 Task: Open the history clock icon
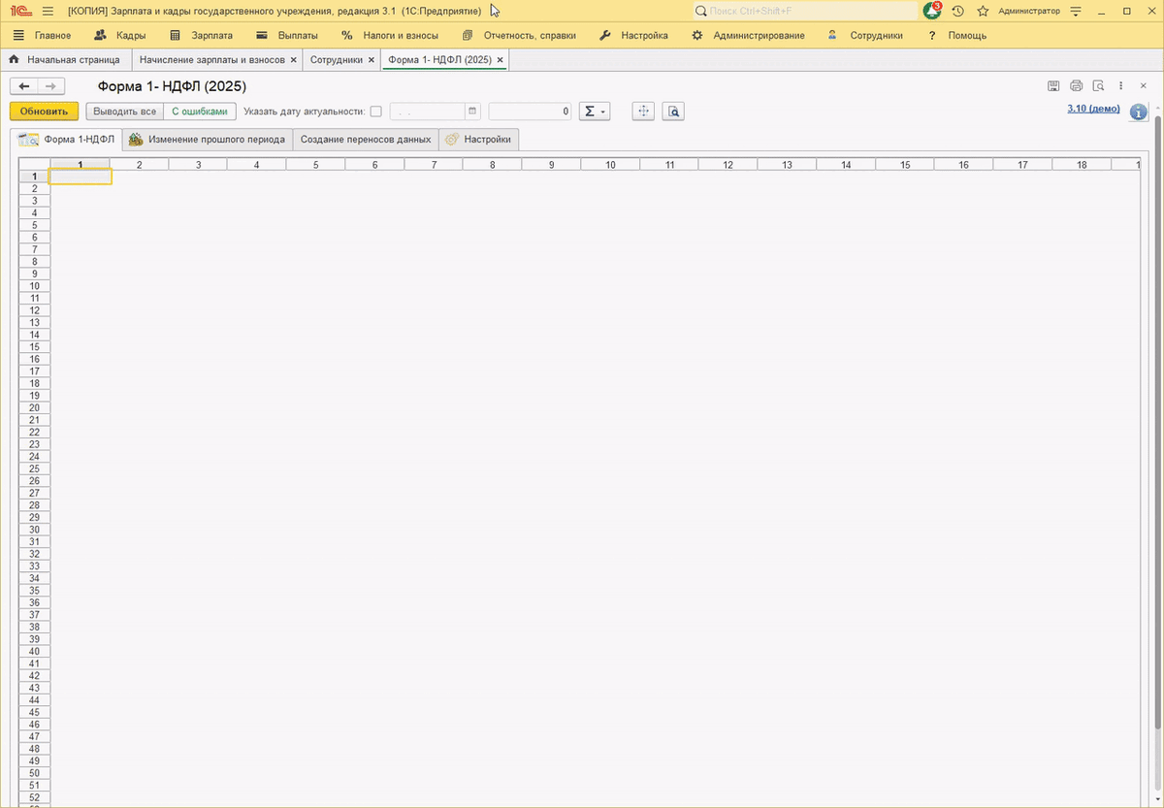[x=958, y=11]
